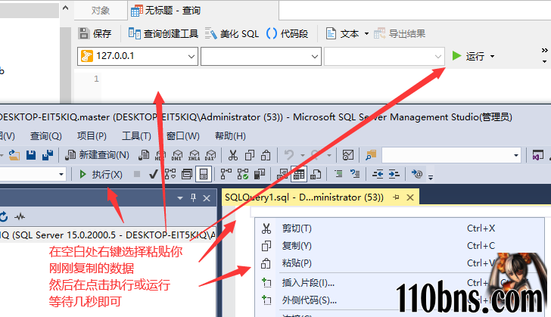551x317 pixels.
Task: Click Specify Values for Template Parameters icon
Action: 417,174
